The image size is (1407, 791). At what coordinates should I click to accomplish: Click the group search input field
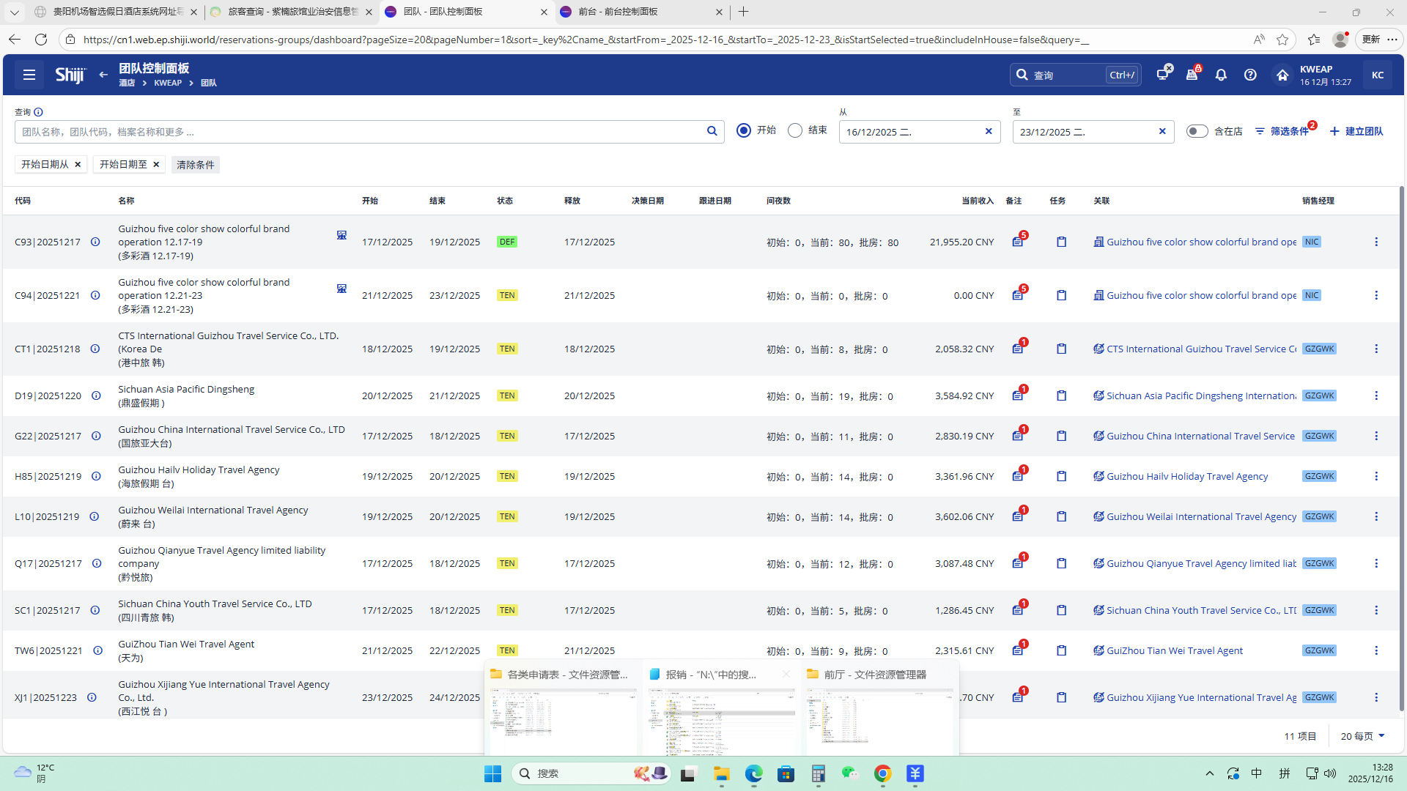click(x=359, y=132)
